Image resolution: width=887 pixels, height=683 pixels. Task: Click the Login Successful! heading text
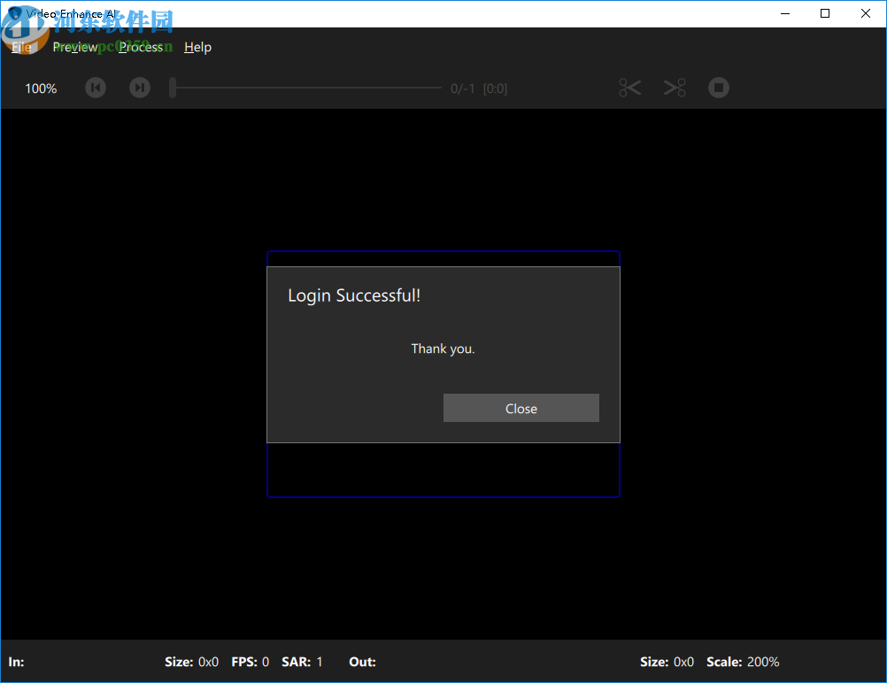click(354, 295)
